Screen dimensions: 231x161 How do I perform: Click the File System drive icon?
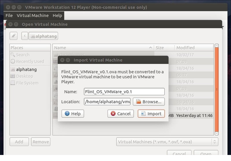point(13,83)
